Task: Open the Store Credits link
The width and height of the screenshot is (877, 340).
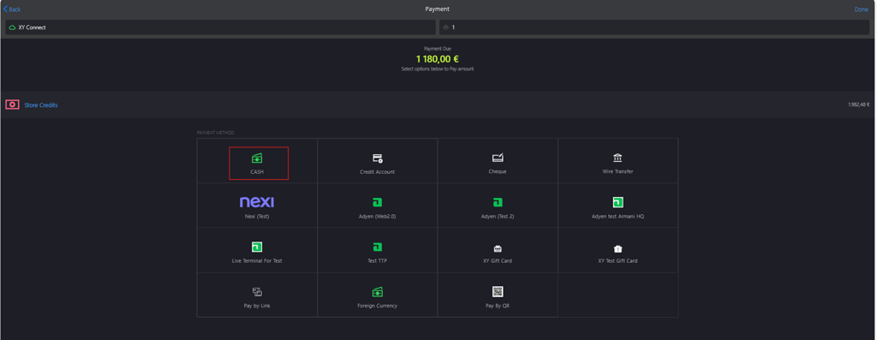Action: pyautogui.click(x=41, y=105)
